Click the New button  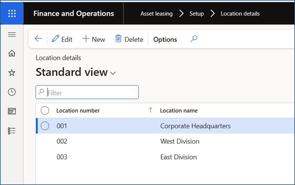[x=94, y=39]
